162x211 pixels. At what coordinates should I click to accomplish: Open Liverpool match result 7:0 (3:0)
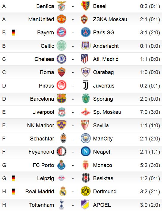150,112
